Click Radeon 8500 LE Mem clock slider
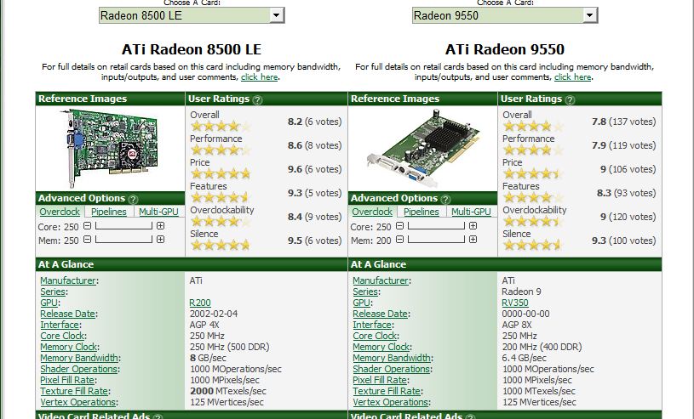 tap(124, 240)
